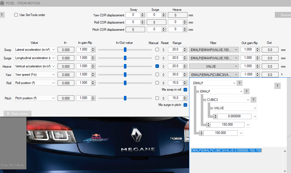
Task: Increase the Yaw Range stepper
Action: (185, 73)
